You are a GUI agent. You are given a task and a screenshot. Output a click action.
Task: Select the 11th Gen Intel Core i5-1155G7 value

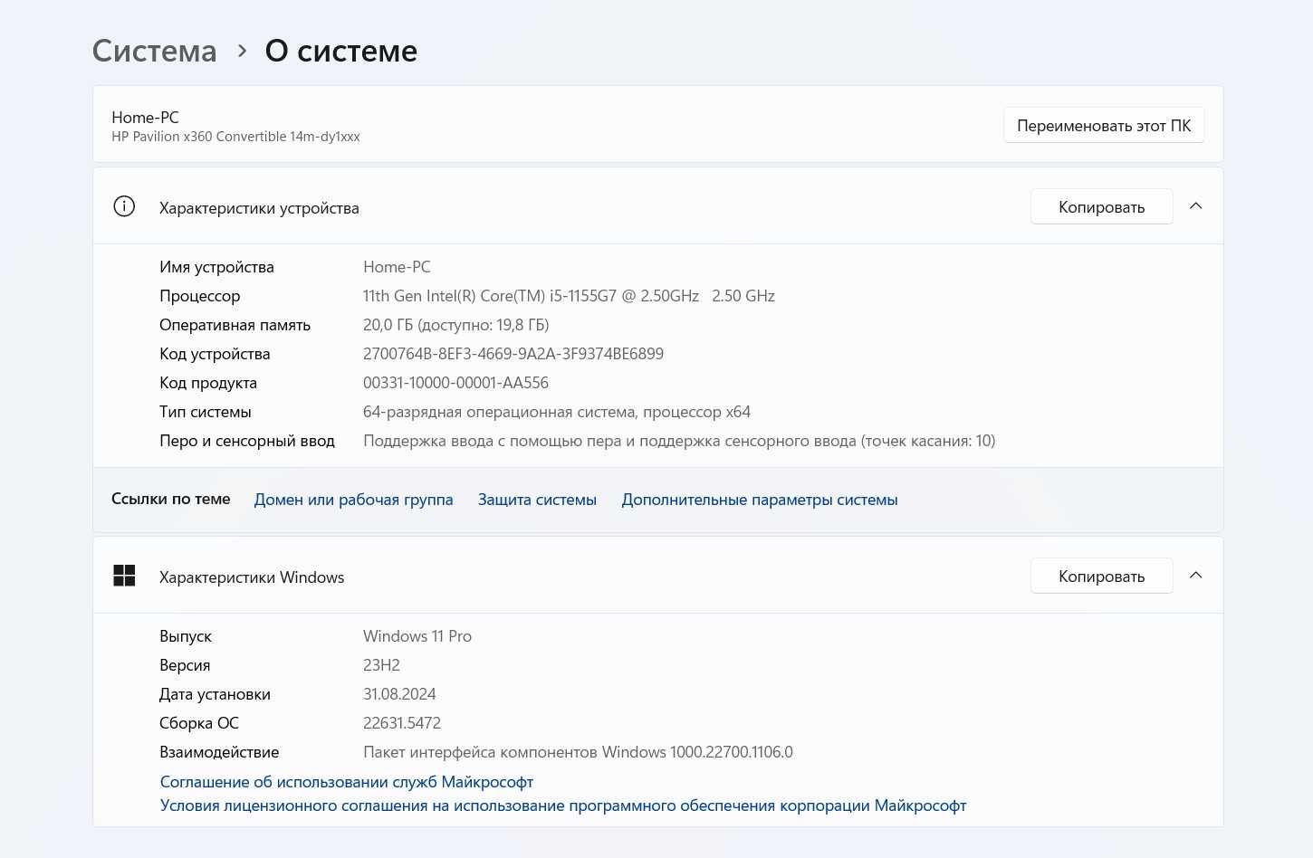[x=569, y=296]
